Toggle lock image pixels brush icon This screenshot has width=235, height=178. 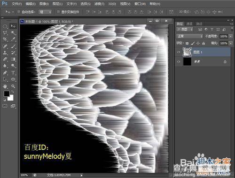coord(193,43)
